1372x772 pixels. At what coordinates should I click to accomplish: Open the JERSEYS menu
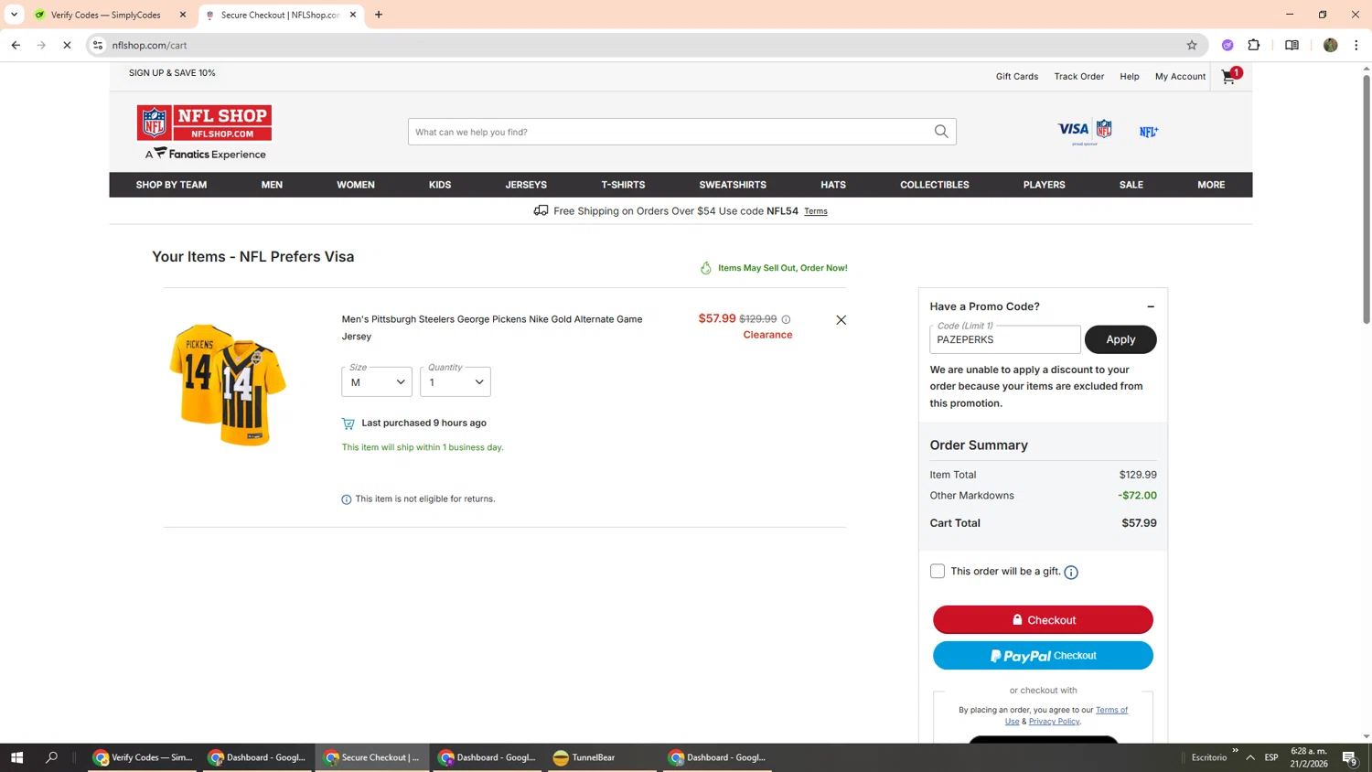tap(526, 185)
